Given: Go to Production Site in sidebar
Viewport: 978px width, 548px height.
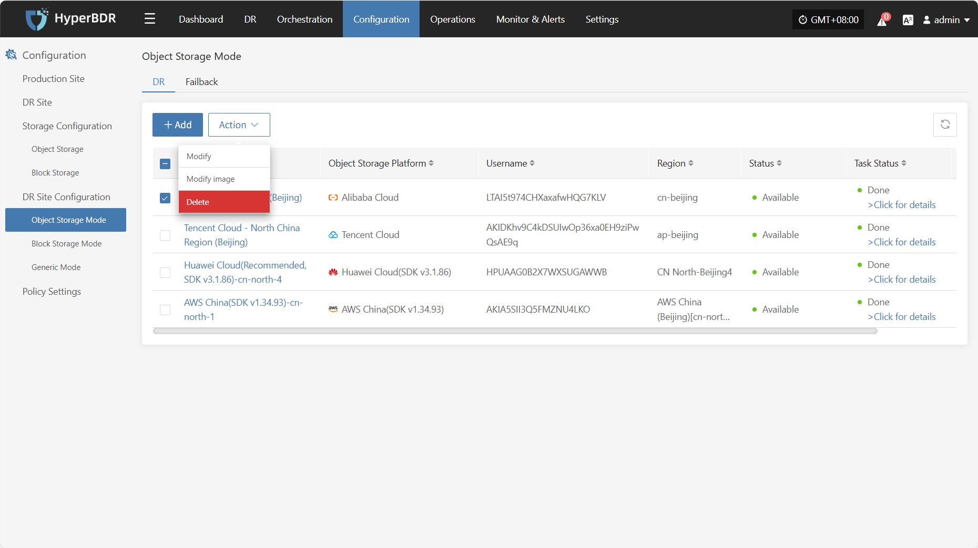Looking at the screenshot, I should tap(54, 79).
